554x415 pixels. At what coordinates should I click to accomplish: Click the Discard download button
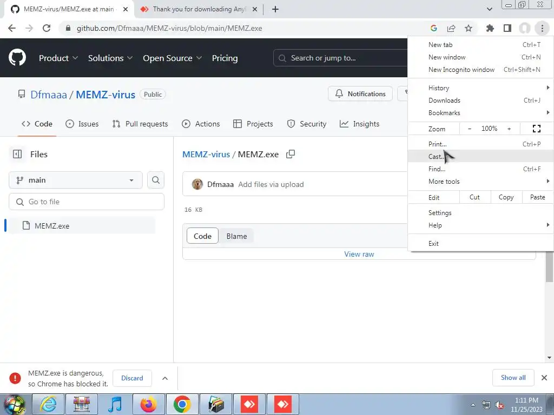coord(132,378)
